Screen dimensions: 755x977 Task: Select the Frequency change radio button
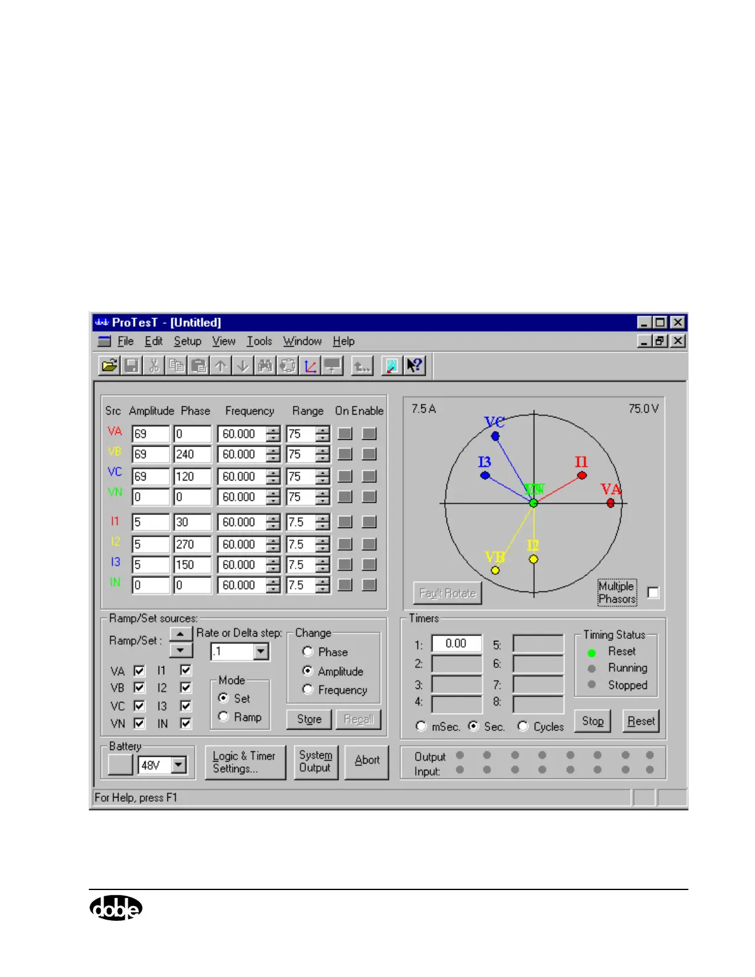point(308,690)
